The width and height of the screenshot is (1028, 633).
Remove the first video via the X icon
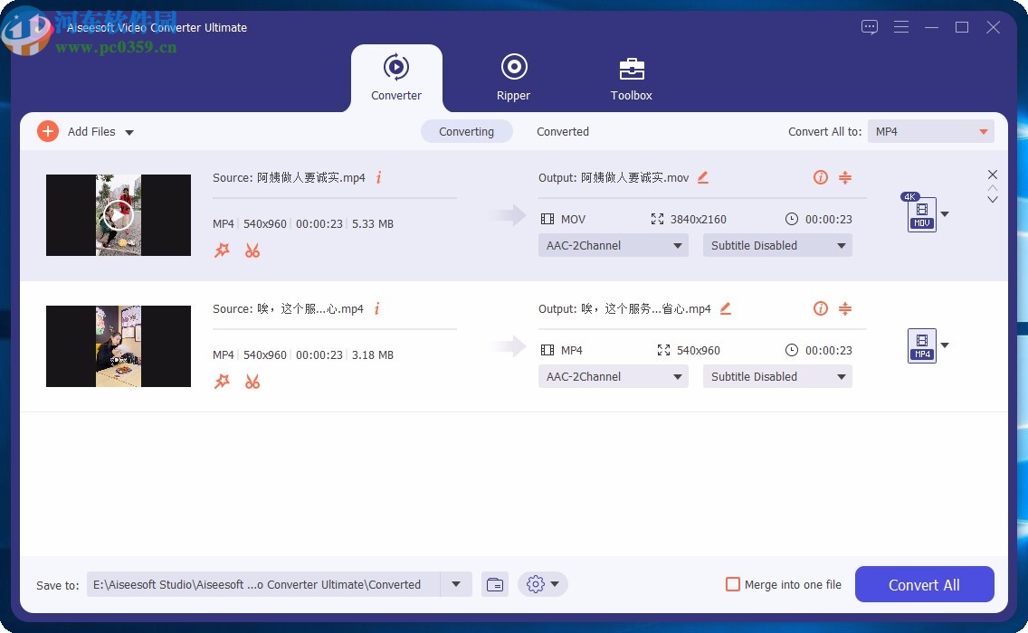pos(993,174)
